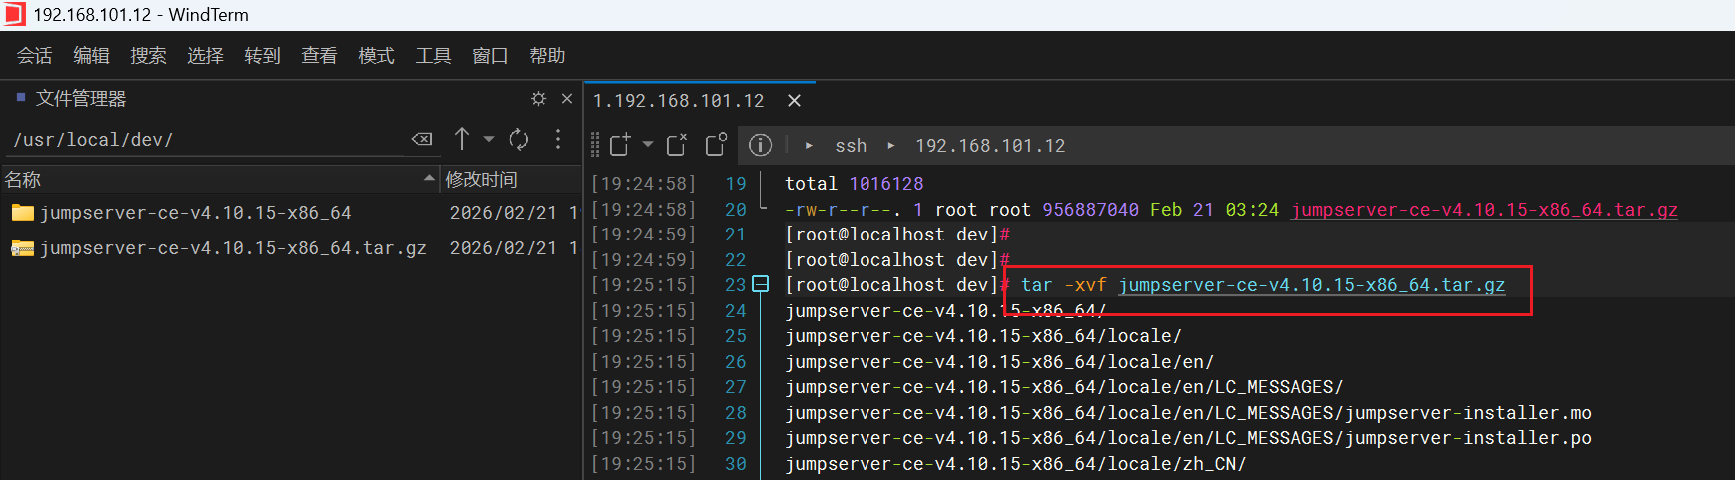Click the jumpserver-installer.po output line

(x=1188, y=438)
